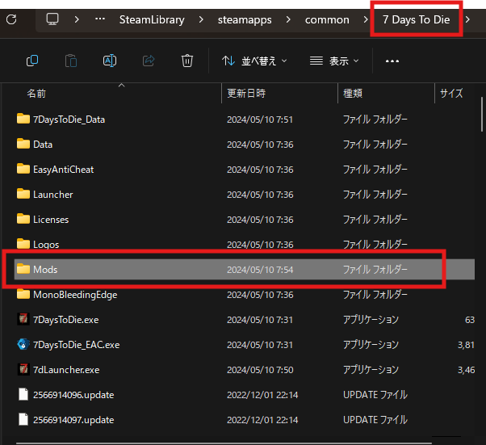Open the 並べ替え sort dropdown
This screenshot has width=486, height=445.
coord(254,61)
